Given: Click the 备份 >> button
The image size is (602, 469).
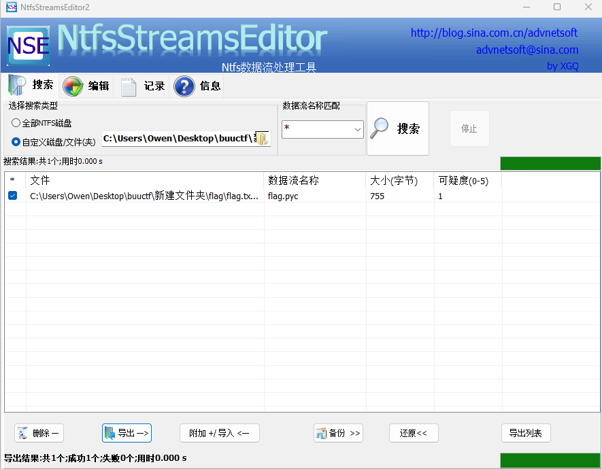Looking at the screenshot, I should click(x=338, y=433).
